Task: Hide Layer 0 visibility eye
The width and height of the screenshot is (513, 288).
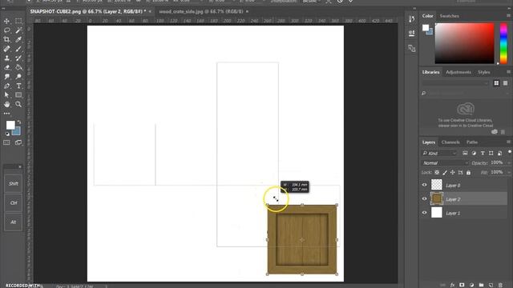Action: [x=424, y=185]
